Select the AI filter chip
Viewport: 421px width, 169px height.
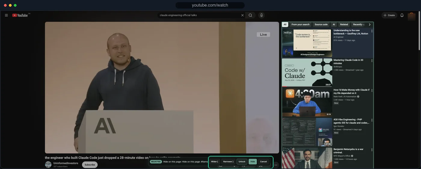(334, 25)
